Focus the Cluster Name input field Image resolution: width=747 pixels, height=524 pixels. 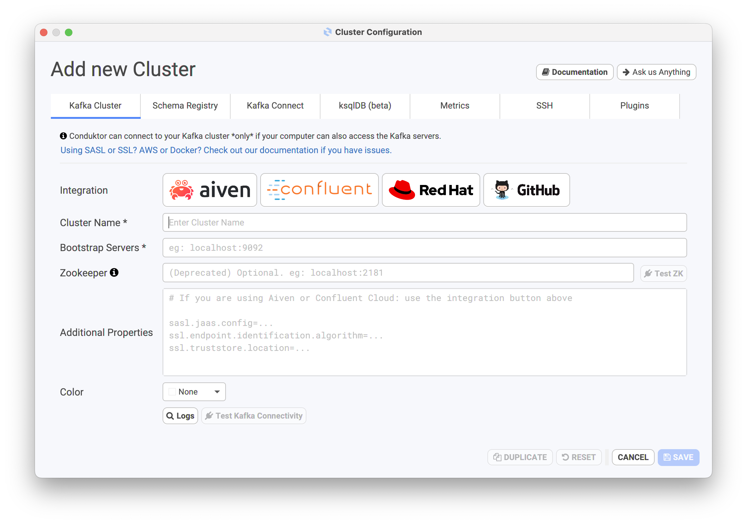(x=425, y=222)
